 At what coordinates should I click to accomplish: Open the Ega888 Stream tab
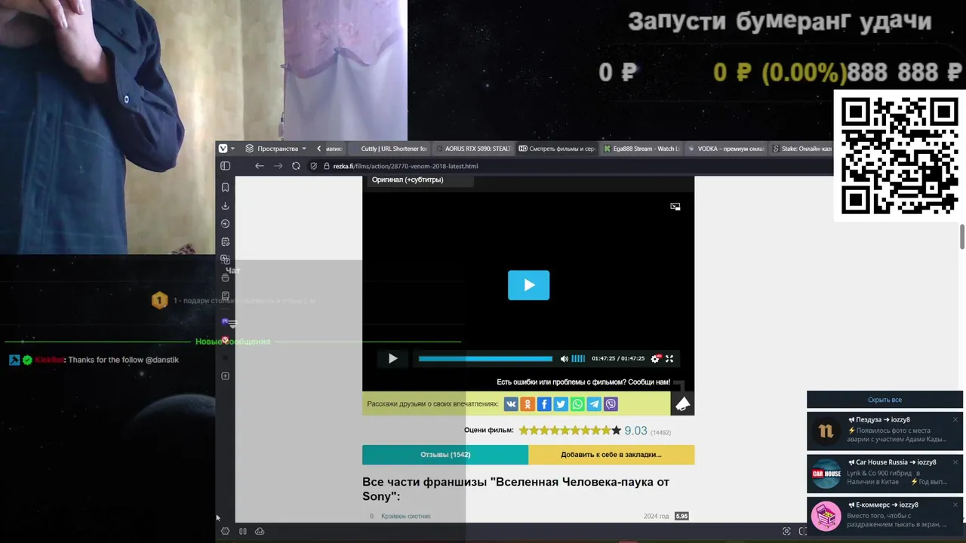click(642, 149)
